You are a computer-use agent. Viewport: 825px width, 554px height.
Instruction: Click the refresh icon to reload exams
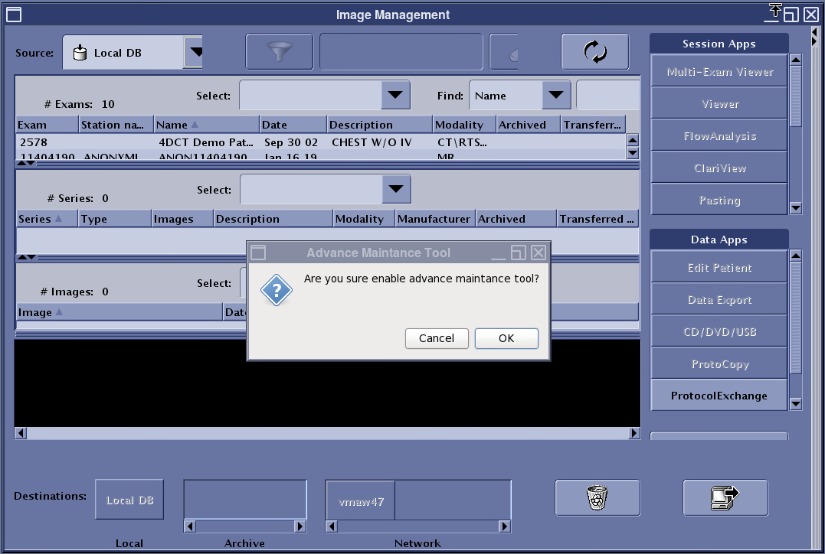[x=595, y=52]
